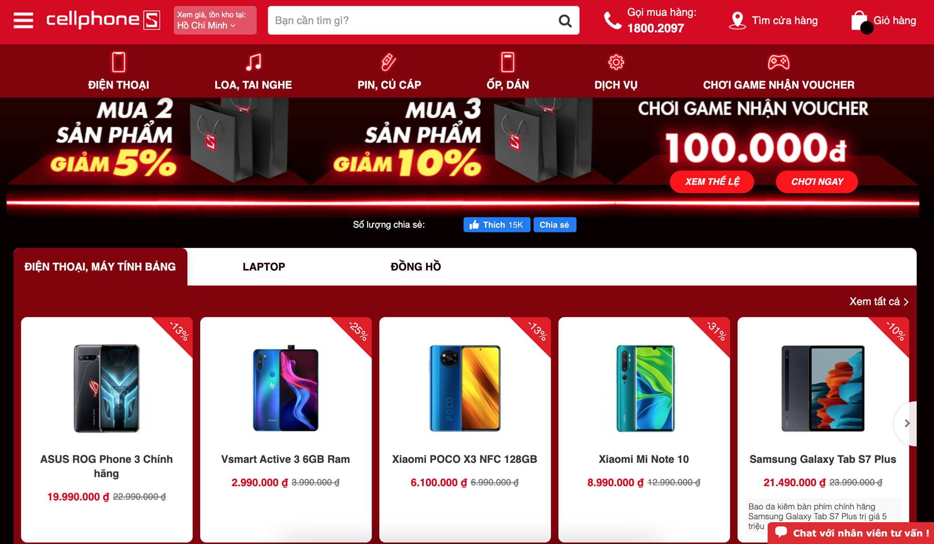The height and width of the screenshot is (544, 934).
Task: Click the XEM THỂ LỆ button
Action: tap(712, 182)
